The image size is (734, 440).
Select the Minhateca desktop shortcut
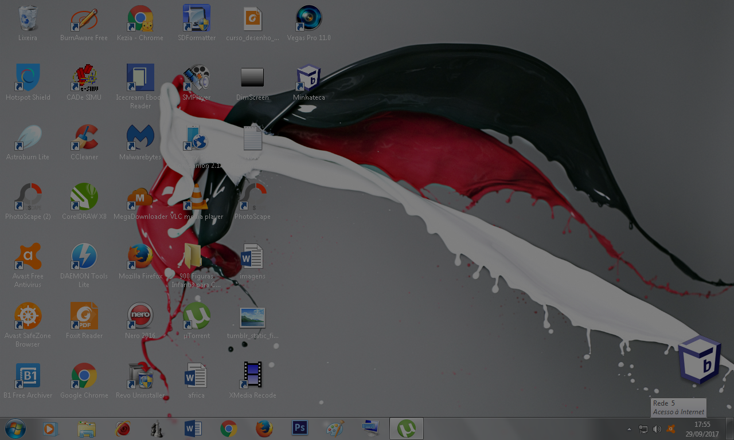[x=309, y=82]
